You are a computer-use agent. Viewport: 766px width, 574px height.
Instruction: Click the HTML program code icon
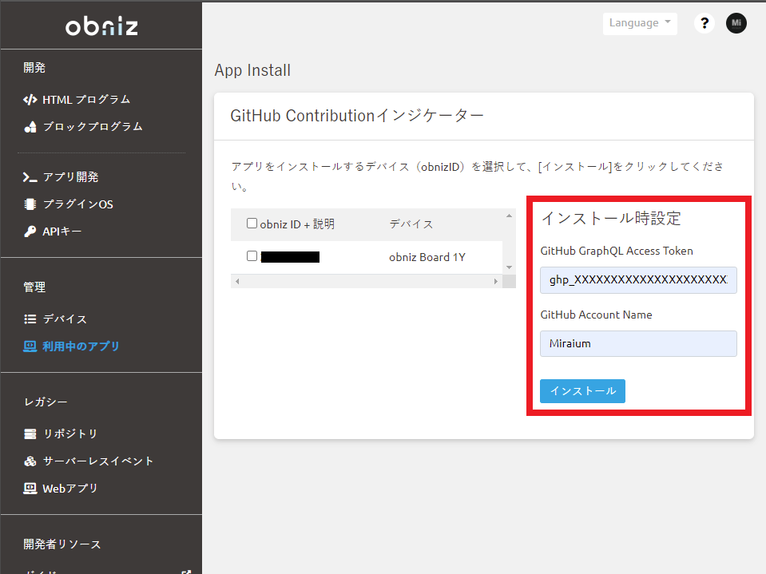[x=30, y=100]
